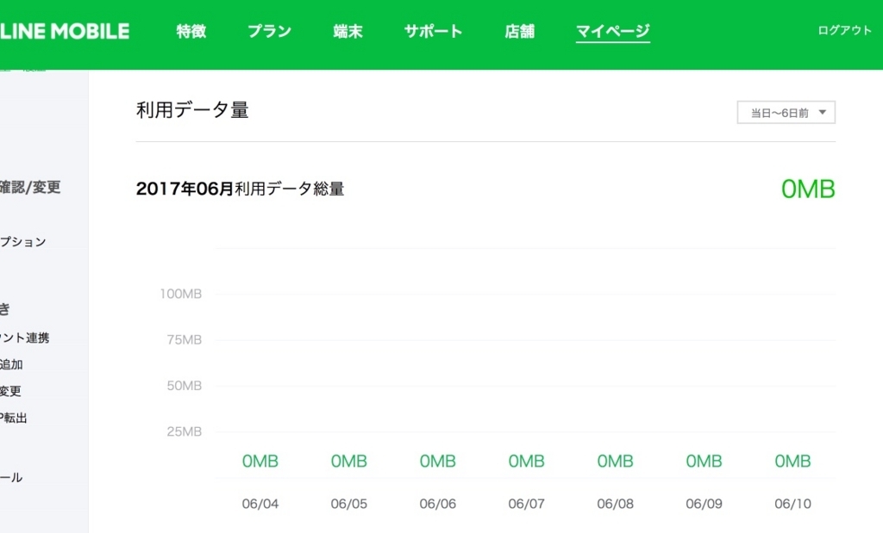The width and height of the screenshot is (883, 533).
Task: Click the メール sidebar item
Action: pos(13,477)
